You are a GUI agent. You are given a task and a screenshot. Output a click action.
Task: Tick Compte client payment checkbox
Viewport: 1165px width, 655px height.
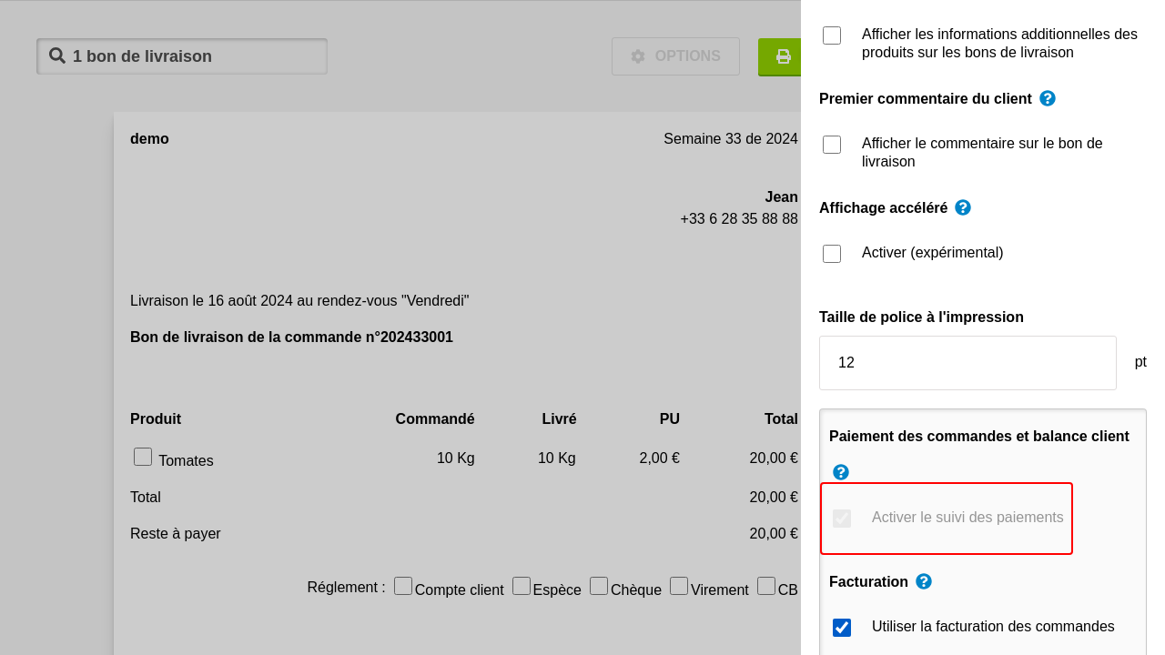[x=403, y=586]
